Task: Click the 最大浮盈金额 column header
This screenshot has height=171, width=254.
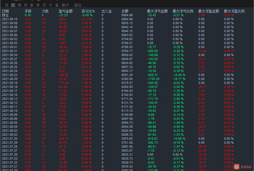Action: pos(209,11)
